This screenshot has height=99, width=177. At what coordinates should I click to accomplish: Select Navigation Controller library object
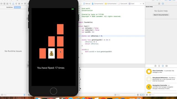click(x=161, y=87)
